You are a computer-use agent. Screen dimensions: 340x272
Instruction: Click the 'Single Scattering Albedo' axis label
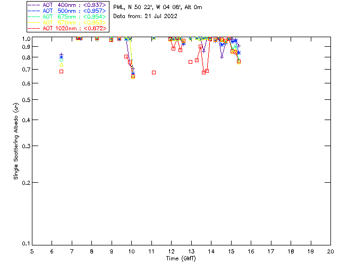point(16,141)
